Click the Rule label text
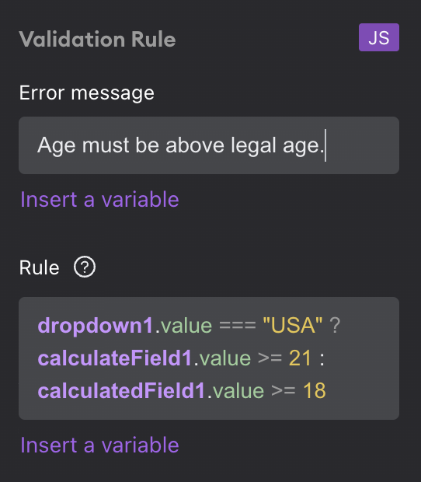Screen dimensions: 421x482 tap(39, 267)
